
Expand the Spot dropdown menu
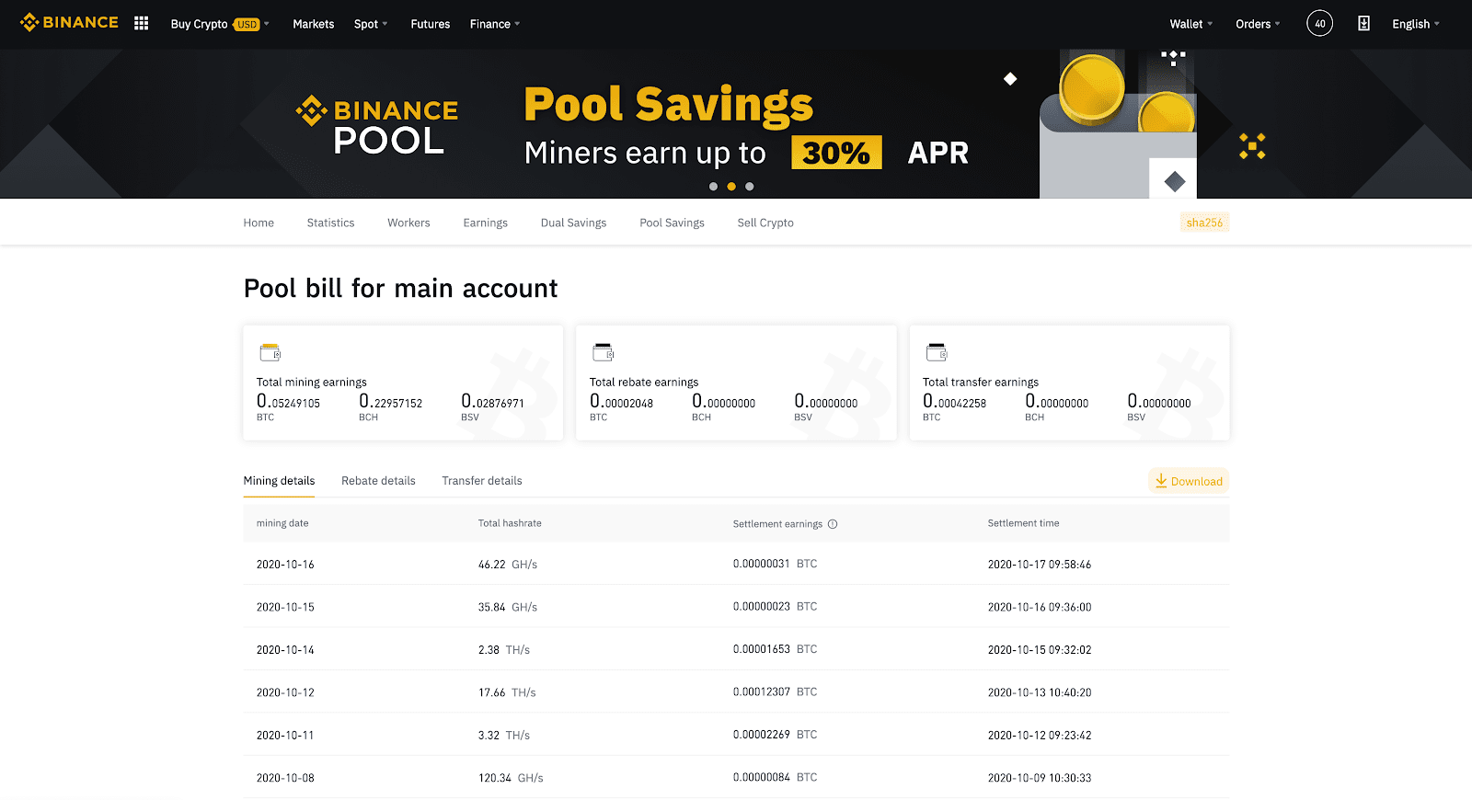pos(371,24)
